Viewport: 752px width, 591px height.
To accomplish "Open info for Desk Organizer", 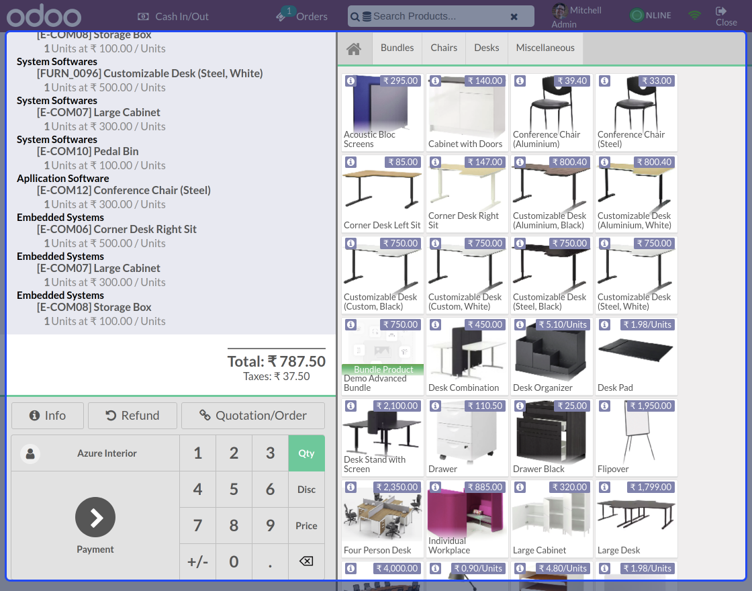I will [520, 325].
